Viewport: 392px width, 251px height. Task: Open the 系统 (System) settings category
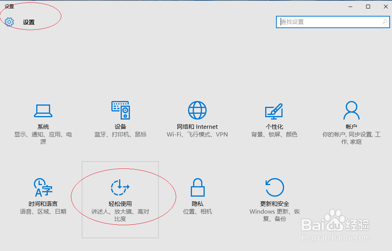(43, 120)
